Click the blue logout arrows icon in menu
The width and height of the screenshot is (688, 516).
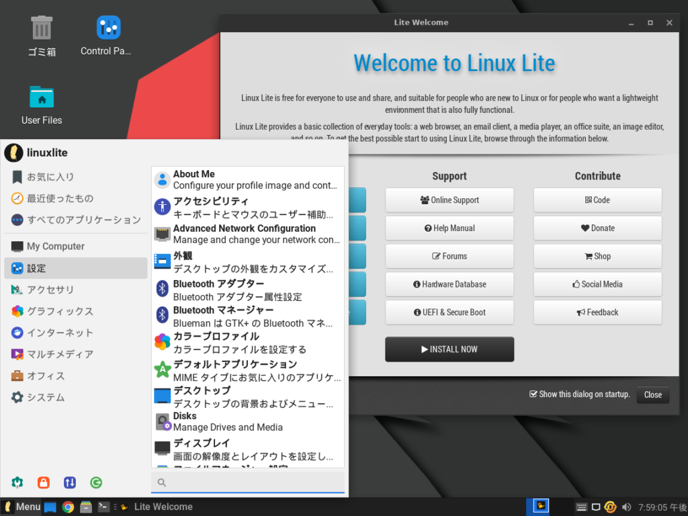tap(69, 482)
